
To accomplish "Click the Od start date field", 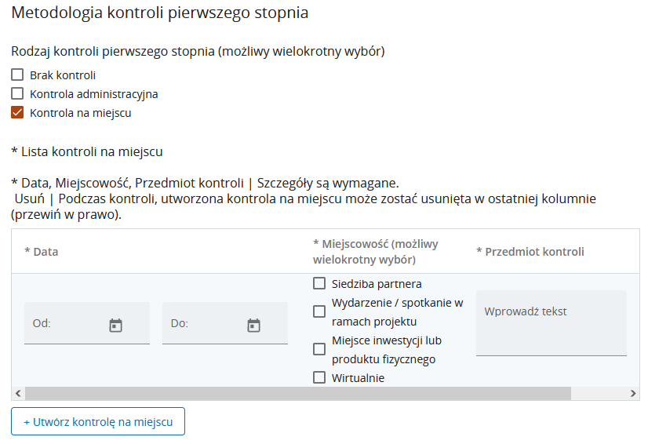I will pyautogui.click(x=67, y=324).
